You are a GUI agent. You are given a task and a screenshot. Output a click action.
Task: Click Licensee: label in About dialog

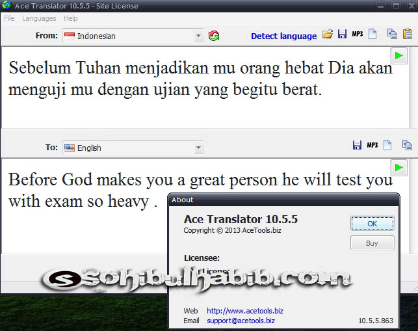click(202, 258)
